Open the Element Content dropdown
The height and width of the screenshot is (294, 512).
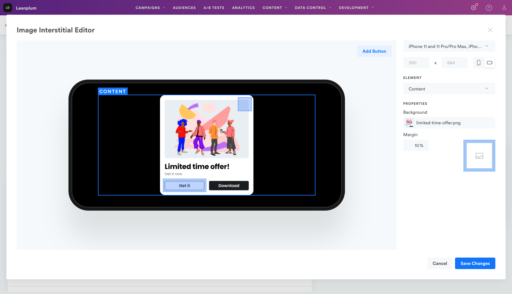[x=449, y=89]
